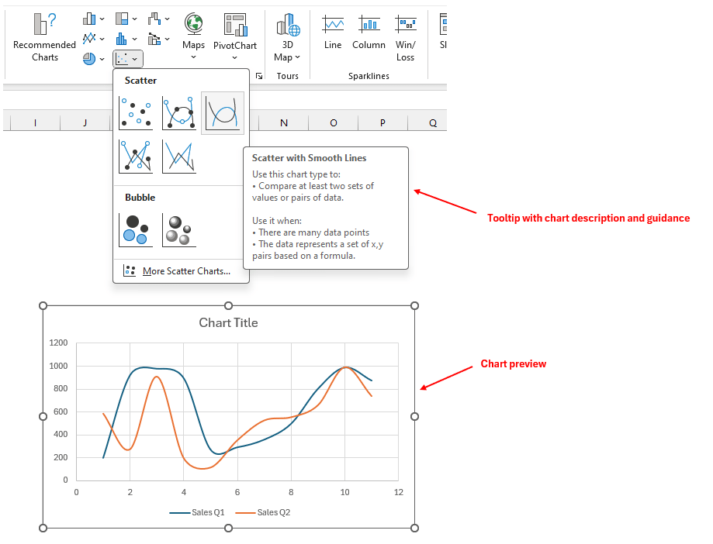Screen dimensions: 713x544
Task: Open the Charts group dialog launcher
Action: 259,76
